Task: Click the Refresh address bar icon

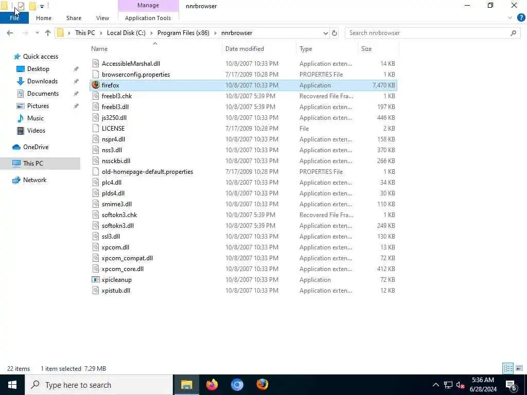Action: pyautogui.click(x=335, y=33)
